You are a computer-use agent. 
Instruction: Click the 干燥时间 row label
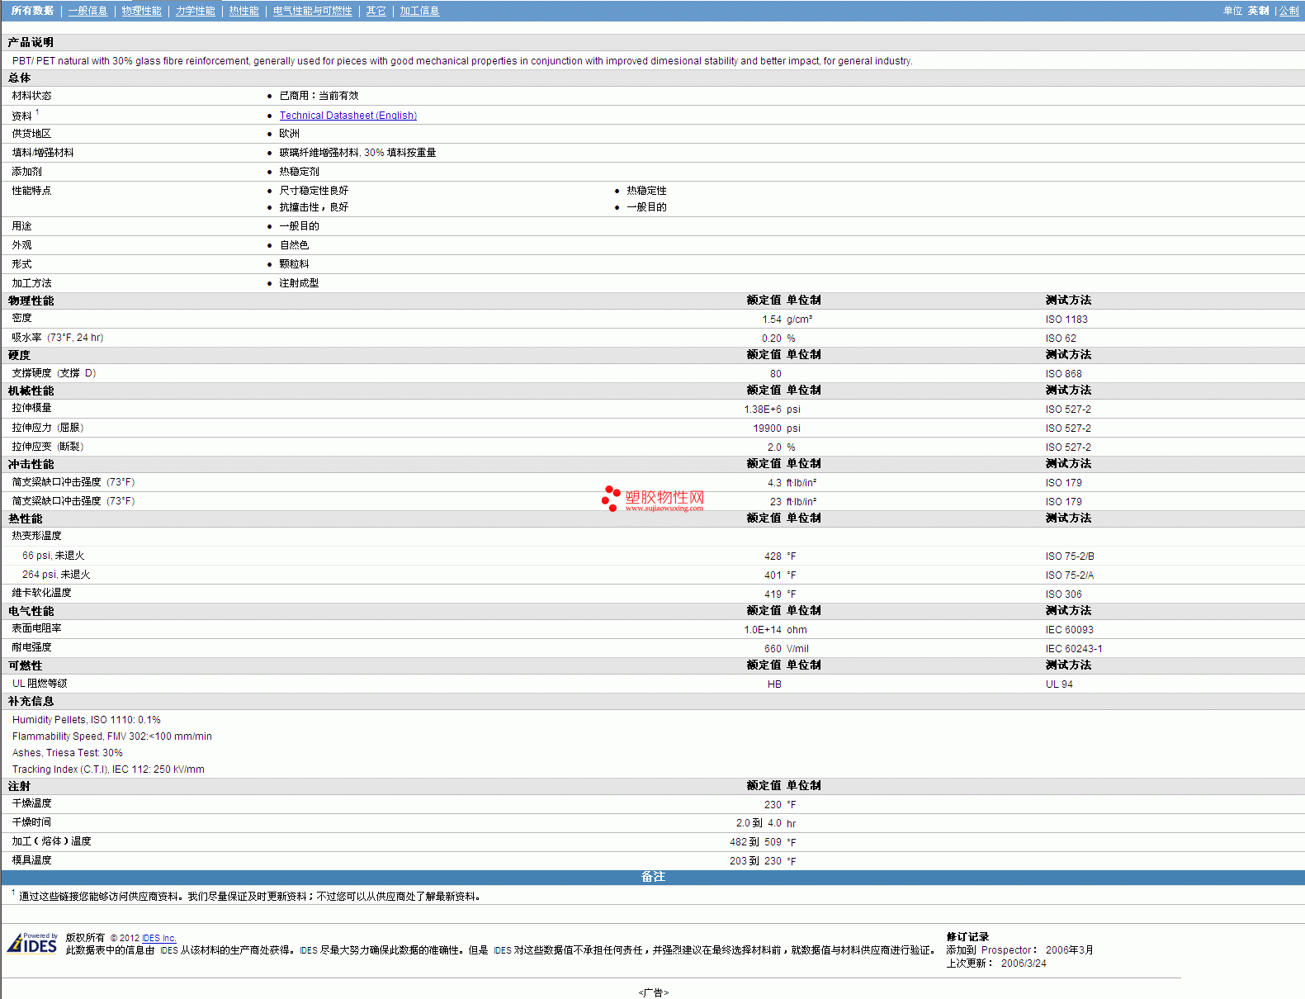(x=31, y=822)
